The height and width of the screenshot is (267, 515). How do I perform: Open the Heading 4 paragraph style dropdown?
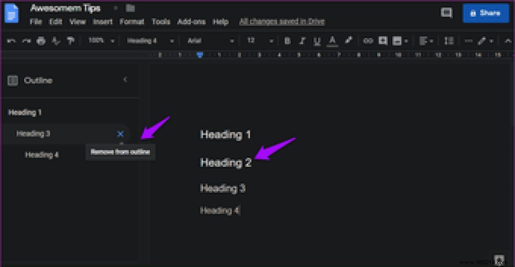150,41
